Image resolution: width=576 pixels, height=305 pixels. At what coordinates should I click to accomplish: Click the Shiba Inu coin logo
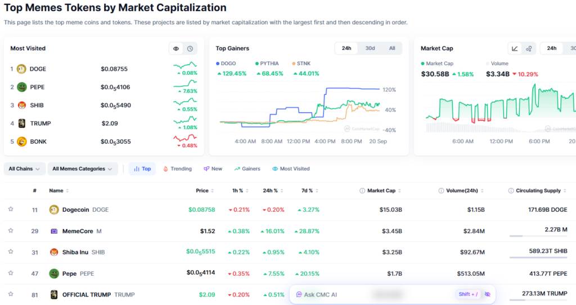click(x=54, y=252)
